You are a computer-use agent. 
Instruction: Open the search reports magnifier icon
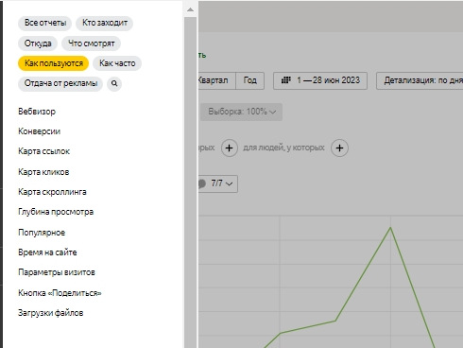114,83
